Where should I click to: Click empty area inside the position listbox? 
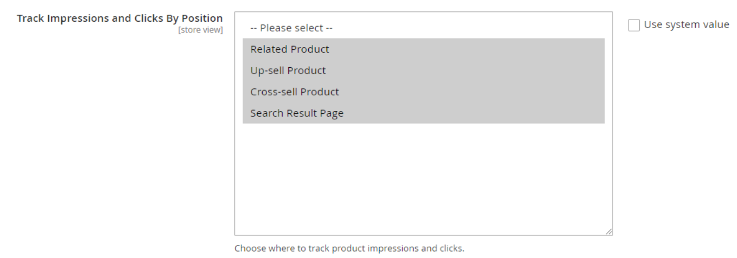point(423,179)
